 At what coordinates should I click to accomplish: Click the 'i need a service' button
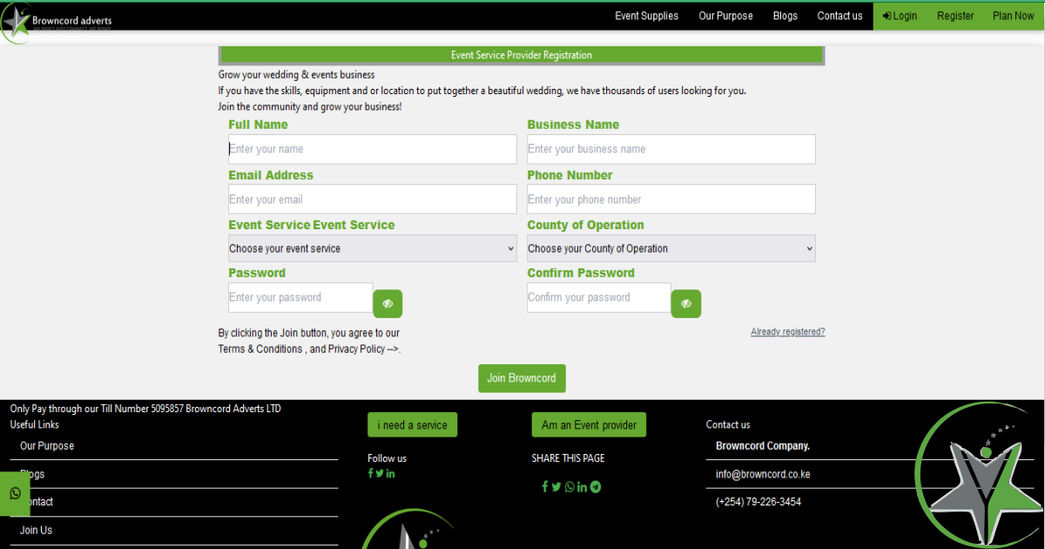[x=412, y=425]
